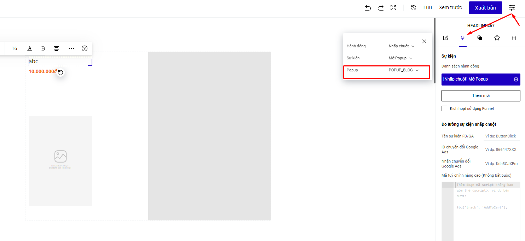Enable Kích hoạt sử dụng Funnel checkbox
525x241 pixels.
pos(444,108)
